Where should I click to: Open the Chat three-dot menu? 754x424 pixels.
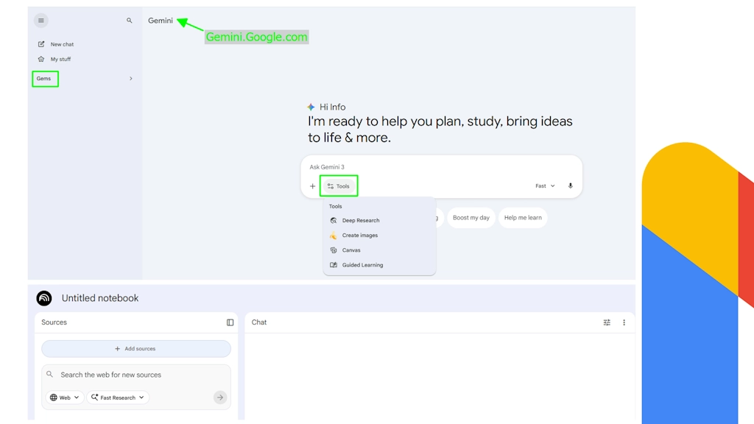624,322
